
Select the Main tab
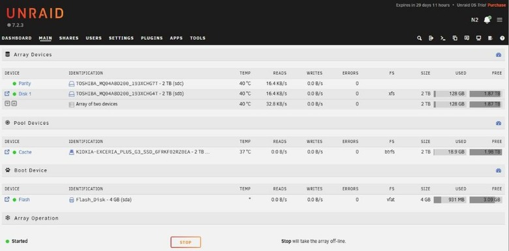point(46,38)
